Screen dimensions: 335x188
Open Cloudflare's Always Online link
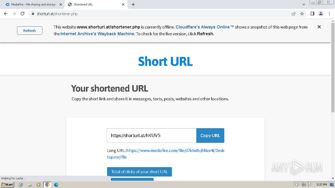pyautogui.click(x=205, y=27)
